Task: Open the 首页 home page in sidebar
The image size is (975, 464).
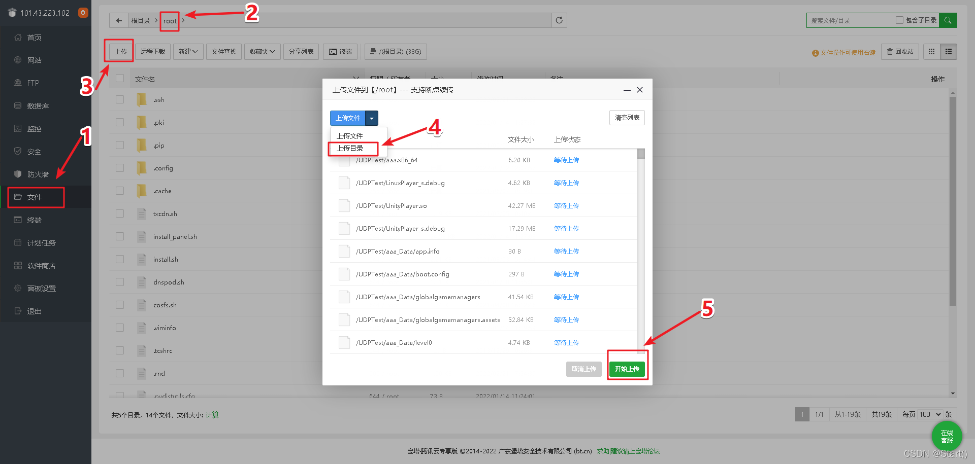Action: 35,38
